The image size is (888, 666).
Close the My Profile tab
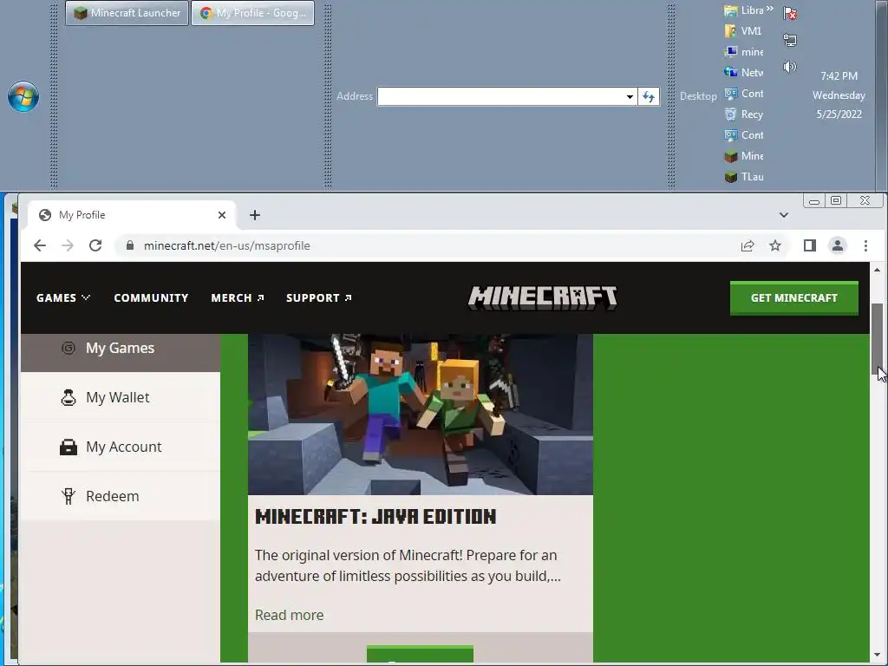222,215
